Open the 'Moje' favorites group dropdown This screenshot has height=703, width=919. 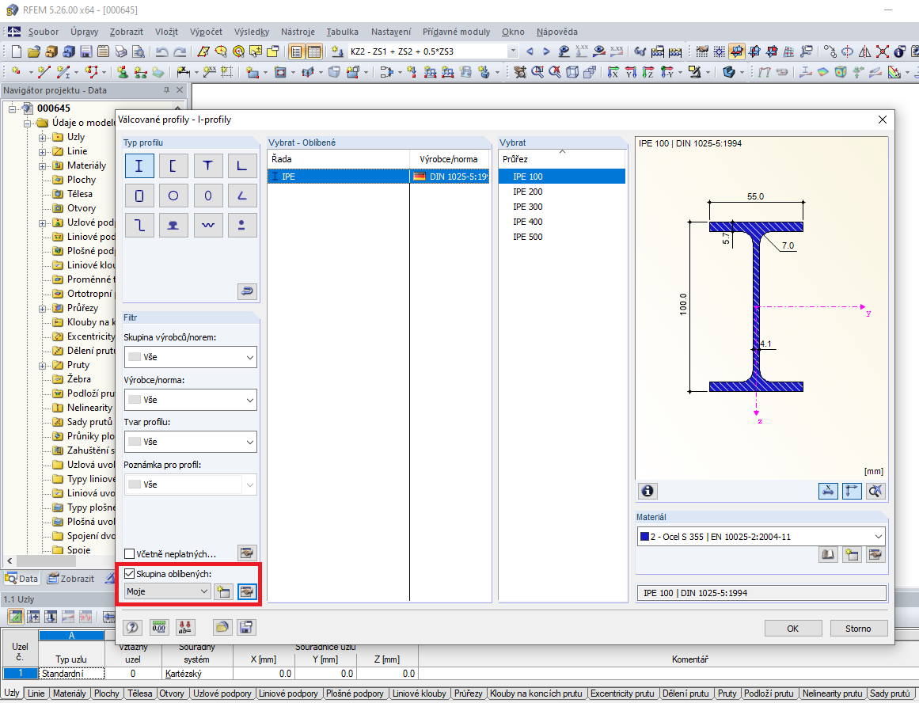(x=168, y=591)
